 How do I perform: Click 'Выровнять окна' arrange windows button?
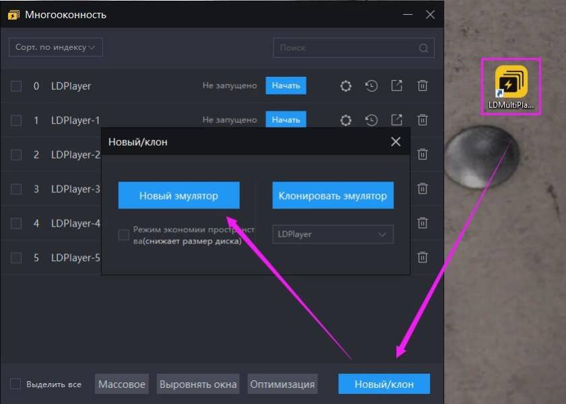(198, 384)
